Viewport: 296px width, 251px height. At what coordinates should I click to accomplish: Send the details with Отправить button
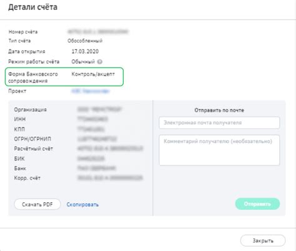(257, 204)
